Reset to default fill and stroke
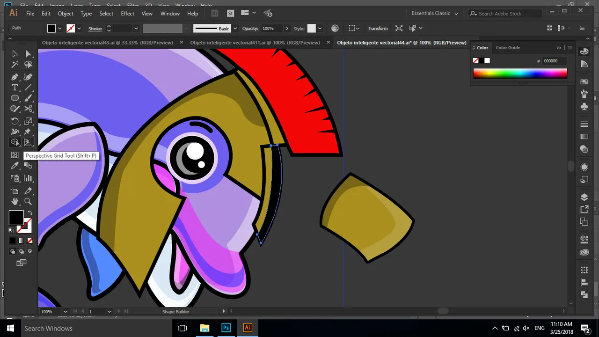 coord(11,230)
